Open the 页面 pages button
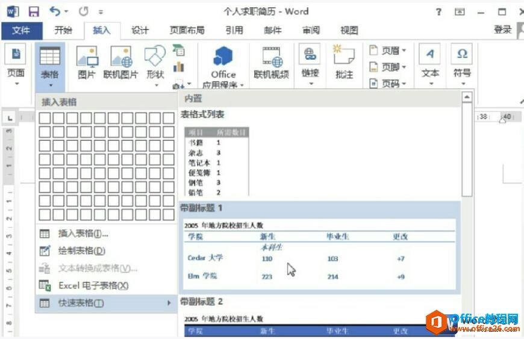The height and width of the screenshot is (339, 524). tap(16, 64)
